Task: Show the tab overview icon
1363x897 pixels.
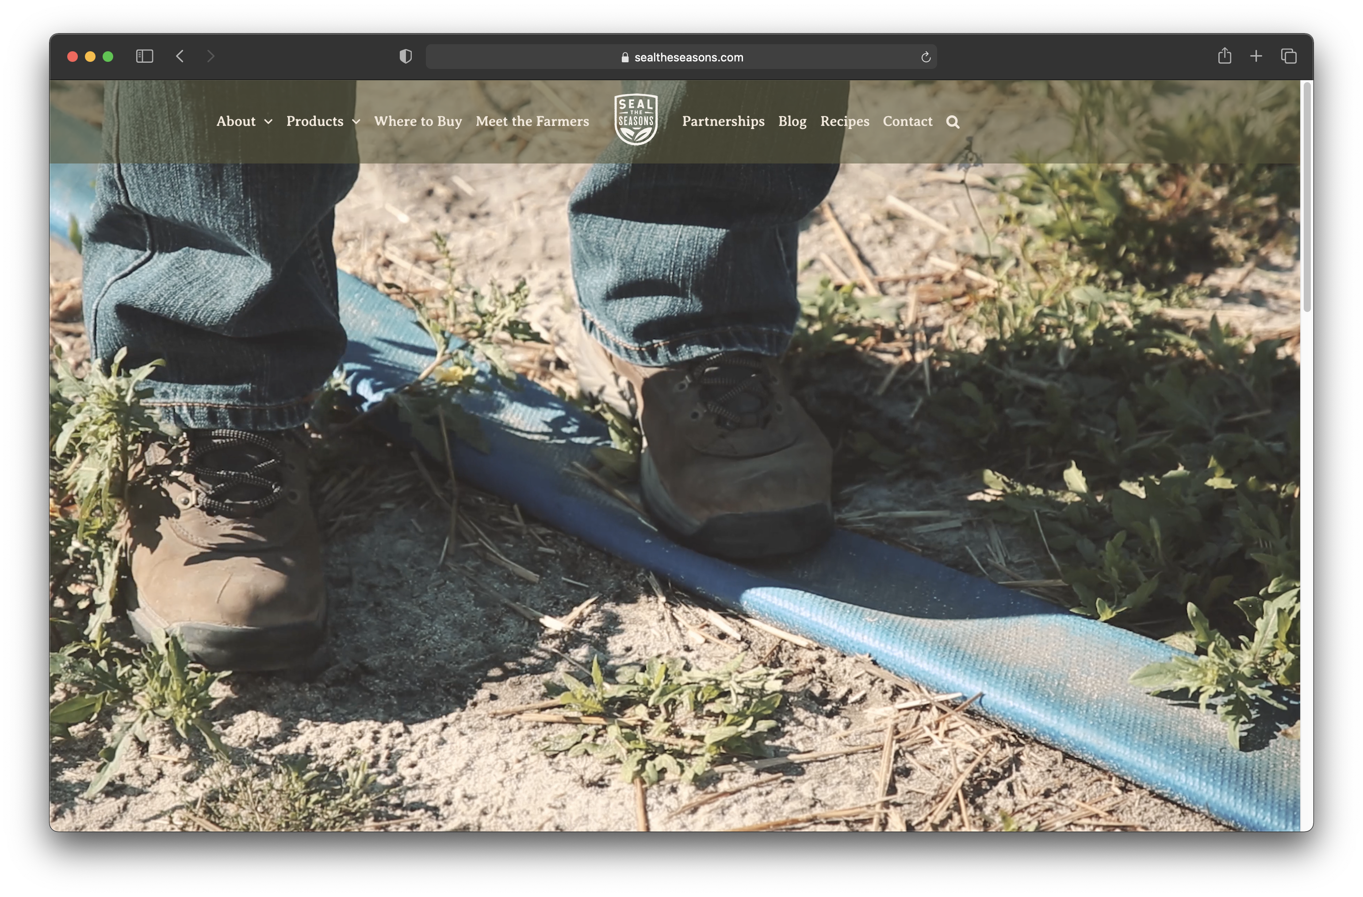Action: coord(1289,56)
